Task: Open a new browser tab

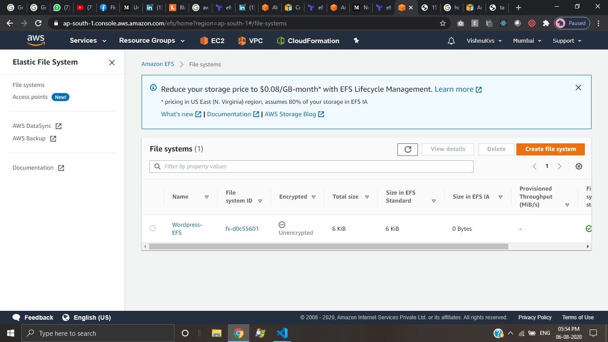Action: [x=518, y=8]
